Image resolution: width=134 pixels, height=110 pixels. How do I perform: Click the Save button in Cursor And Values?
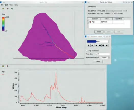click(109, 32)
